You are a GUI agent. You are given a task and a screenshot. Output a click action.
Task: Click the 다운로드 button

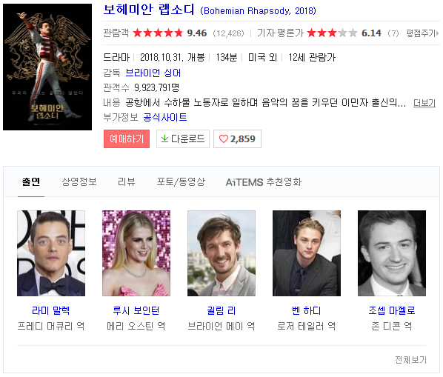[183, 139]
